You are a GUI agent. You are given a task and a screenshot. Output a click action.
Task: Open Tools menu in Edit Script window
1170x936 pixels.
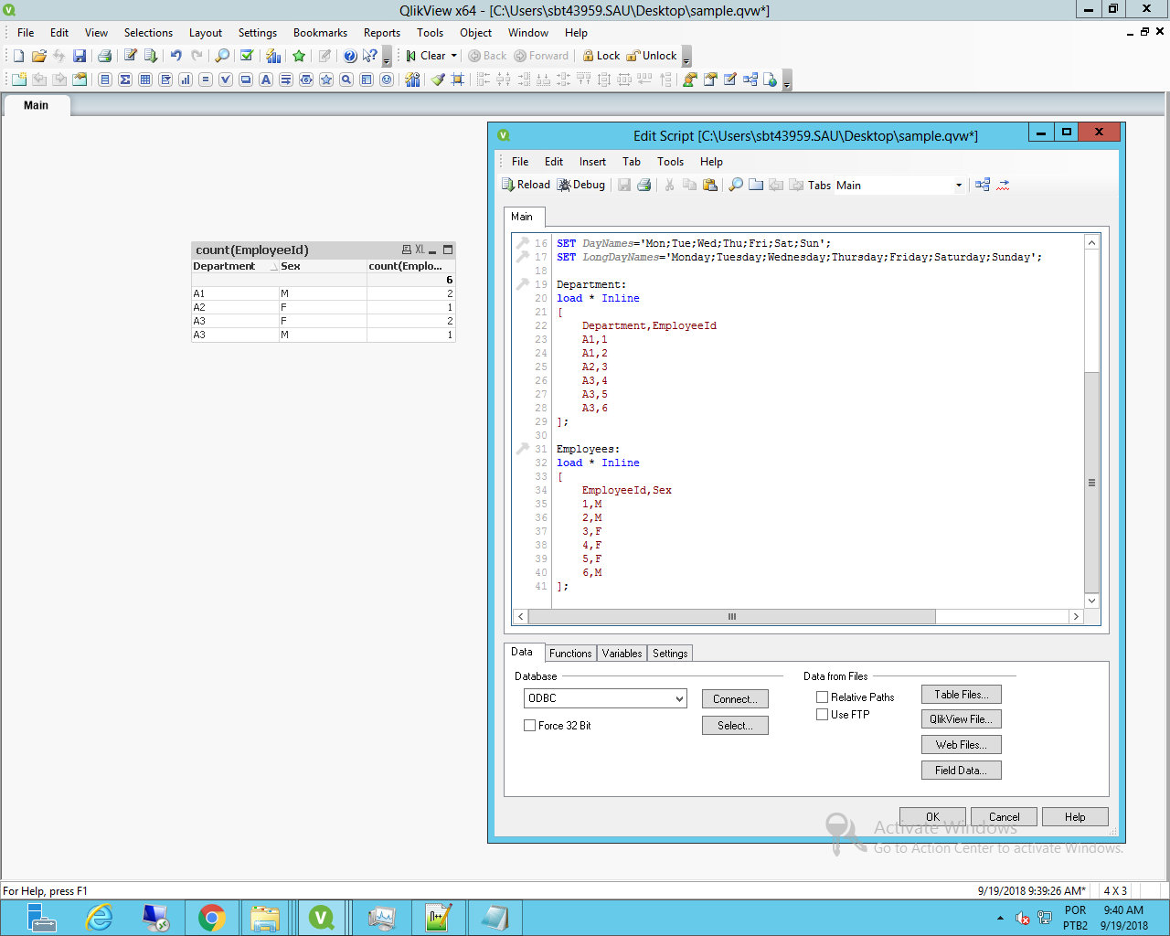[x=670, y=162]
